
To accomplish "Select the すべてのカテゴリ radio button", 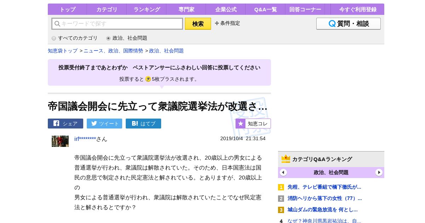I will [x=54, y=38].
